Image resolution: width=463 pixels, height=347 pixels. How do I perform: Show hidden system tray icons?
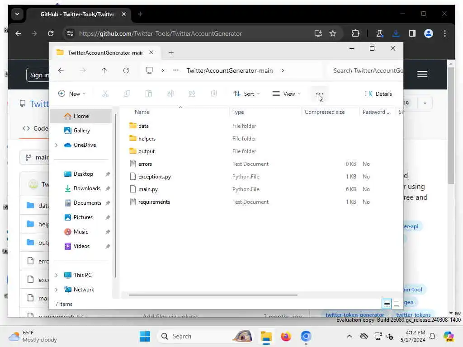coord(350,336)
